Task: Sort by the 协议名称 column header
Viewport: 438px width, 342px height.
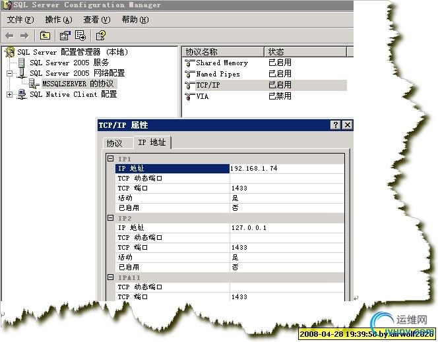Action: tap(223, 52)
